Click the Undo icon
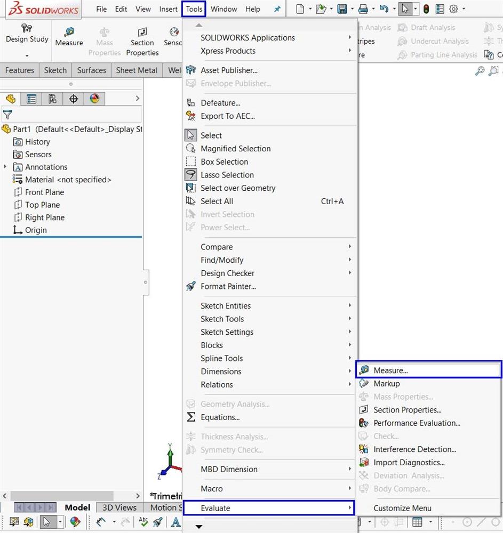Screen dimensions: 503x533 coord(384,9)
